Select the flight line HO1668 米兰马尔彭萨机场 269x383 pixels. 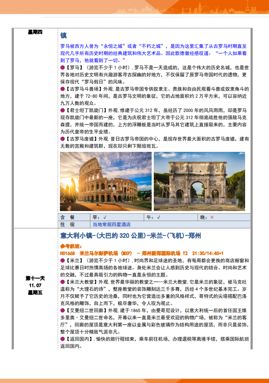tap(142, 253)
